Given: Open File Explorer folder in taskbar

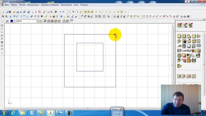Looking at the screenshot, I should pyautogui.click(x=23, y=113).
